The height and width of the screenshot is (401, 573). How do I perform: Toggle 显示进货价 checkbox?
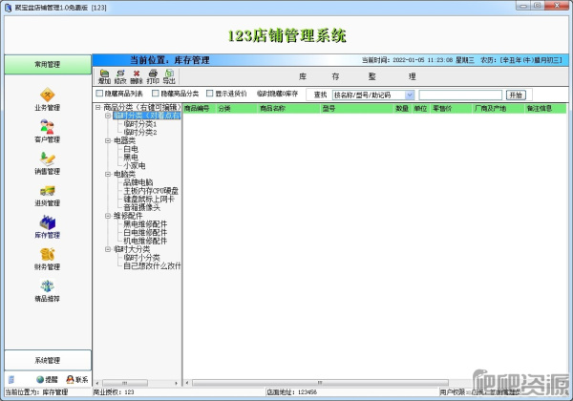210,94
